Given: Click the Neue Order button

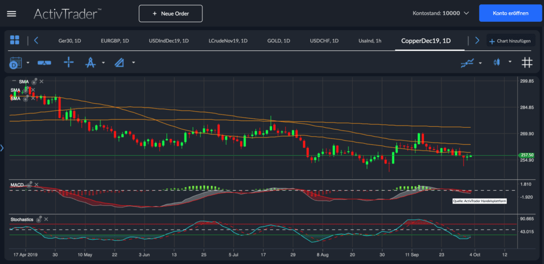Looking at the screenshot, I should click(171, 13).
